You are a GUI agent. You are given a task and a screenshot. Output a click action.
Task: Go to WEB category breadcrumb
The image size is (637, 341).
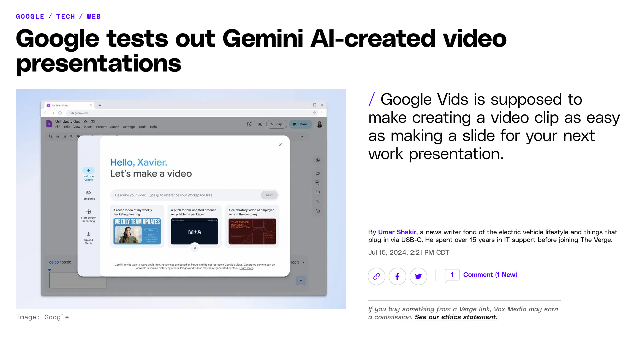(94, 16)
